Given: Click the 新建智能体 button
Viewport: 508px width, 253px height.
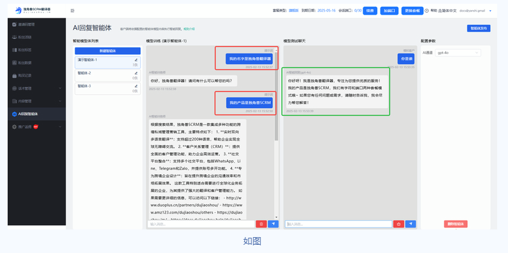Looking at the screenshot, I should tap(108, 51).
